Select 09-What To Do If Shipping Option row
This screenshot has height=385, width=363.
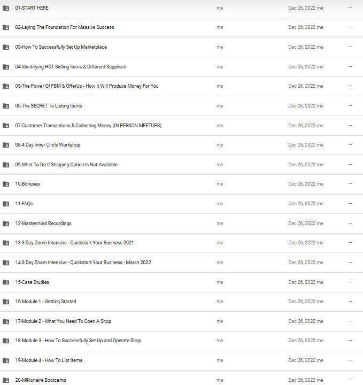pyautogui.click(x=181, y=165)
